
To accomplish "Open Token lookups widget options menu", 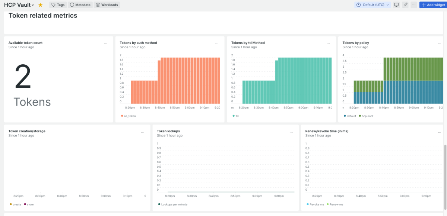I will [x=291, y=132].
